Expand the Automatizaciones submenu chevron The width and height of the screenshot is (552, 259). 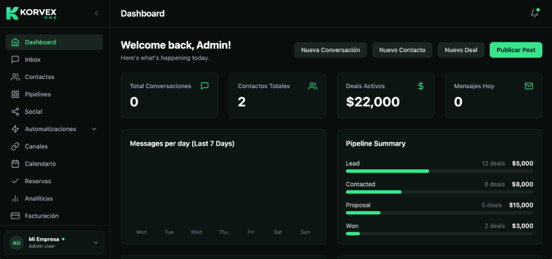tap(94, 129)
